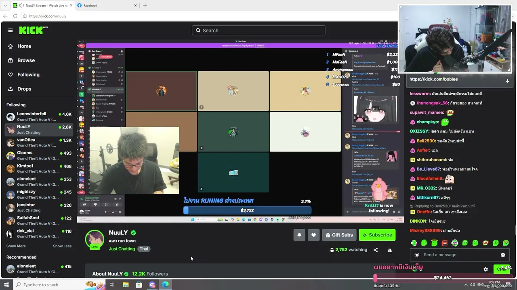The width and height of the screenshot is (517, 290).
Task: Open SaifahSmd channel in Following list
Action: point(39,220)
